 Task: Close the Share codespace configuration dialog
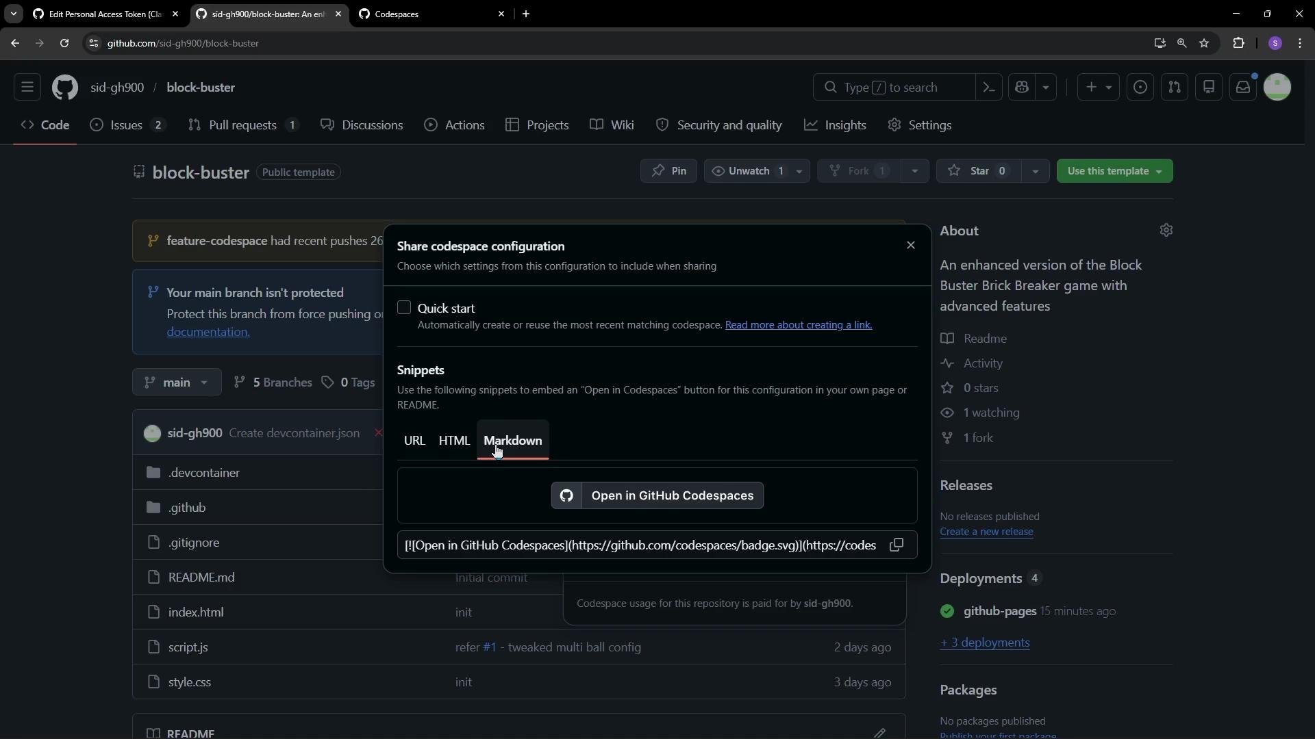point(911,246)
